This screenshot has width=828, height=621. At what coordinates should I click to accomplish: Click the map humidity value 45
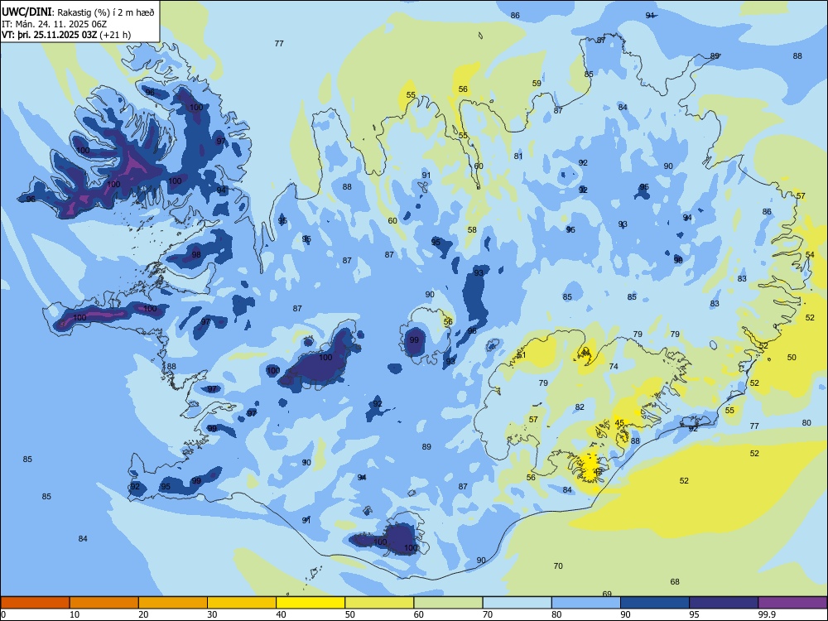619,423
